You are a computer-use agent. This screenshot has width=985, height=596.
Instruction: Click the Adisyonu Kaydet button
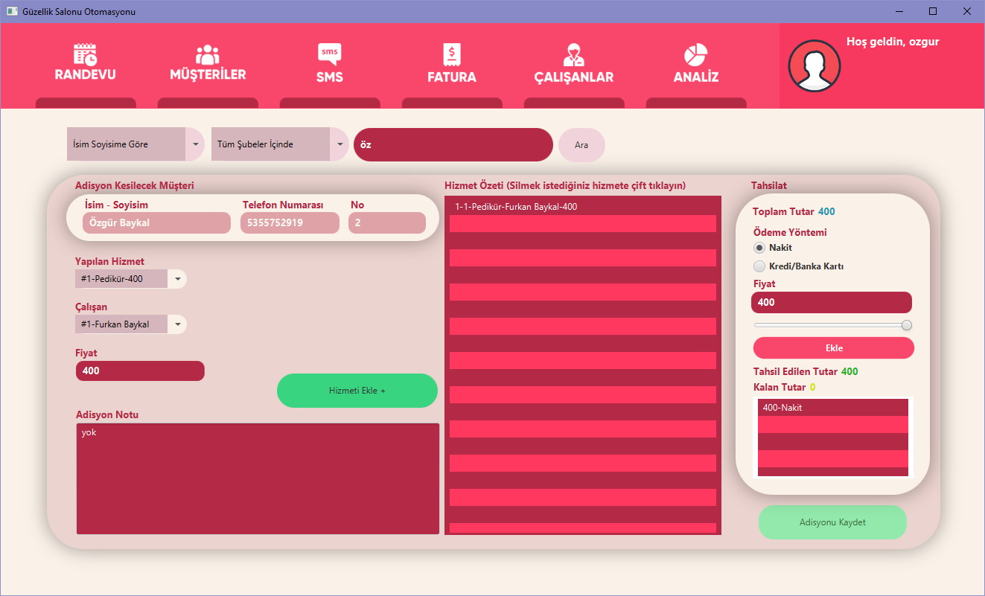tap(832, 522)
